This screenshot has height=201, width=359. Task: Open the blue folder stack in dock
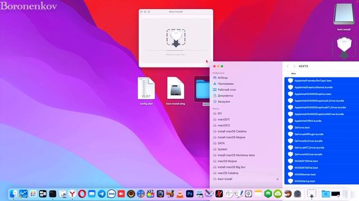pyautogui.click(x=325, y=194)
